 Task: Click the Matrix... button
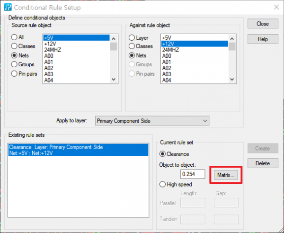(226, 175)
